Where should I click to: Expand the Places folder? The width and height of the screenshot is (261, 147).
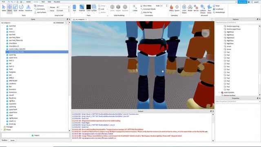(2, 130)
